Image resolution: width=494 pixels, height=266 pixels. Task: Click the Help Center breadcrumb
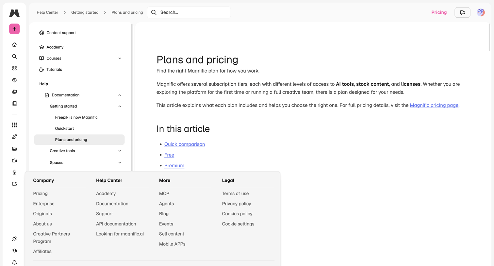47,12
